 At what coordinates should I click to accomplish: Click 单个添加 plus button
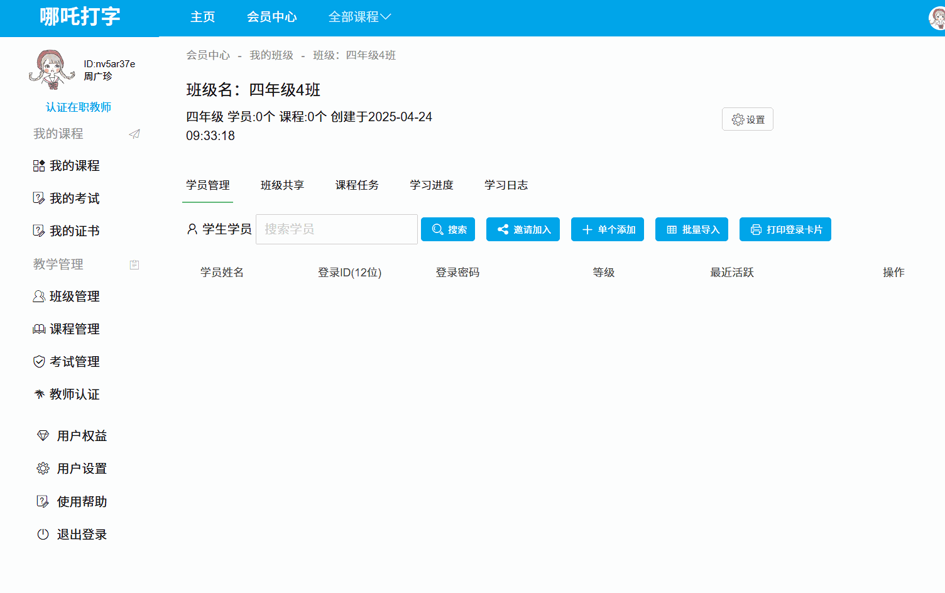[607, 229]
